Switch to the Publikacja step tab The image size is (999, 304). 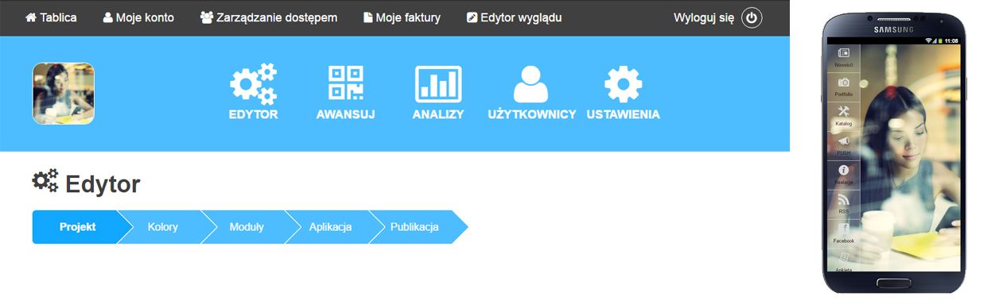414,227
